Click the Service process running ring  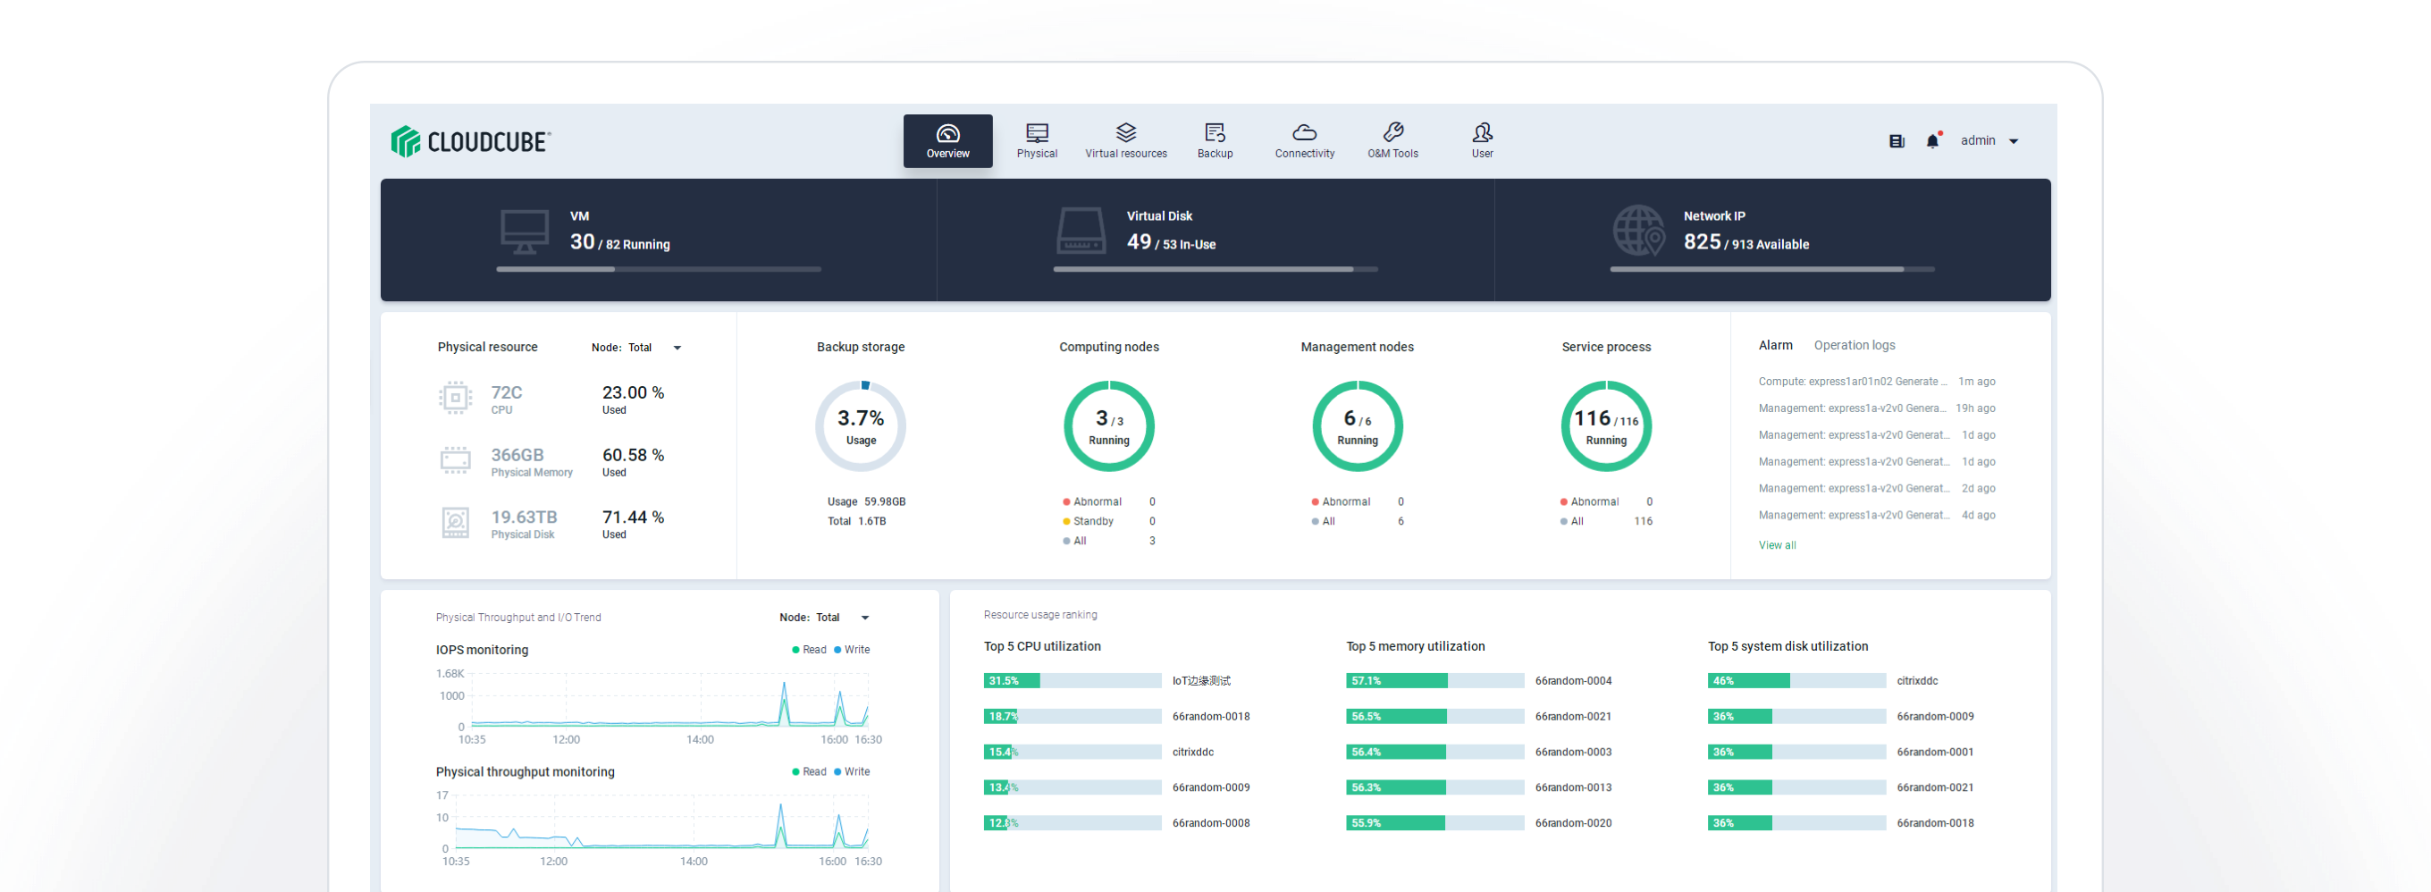point(1605,425)
